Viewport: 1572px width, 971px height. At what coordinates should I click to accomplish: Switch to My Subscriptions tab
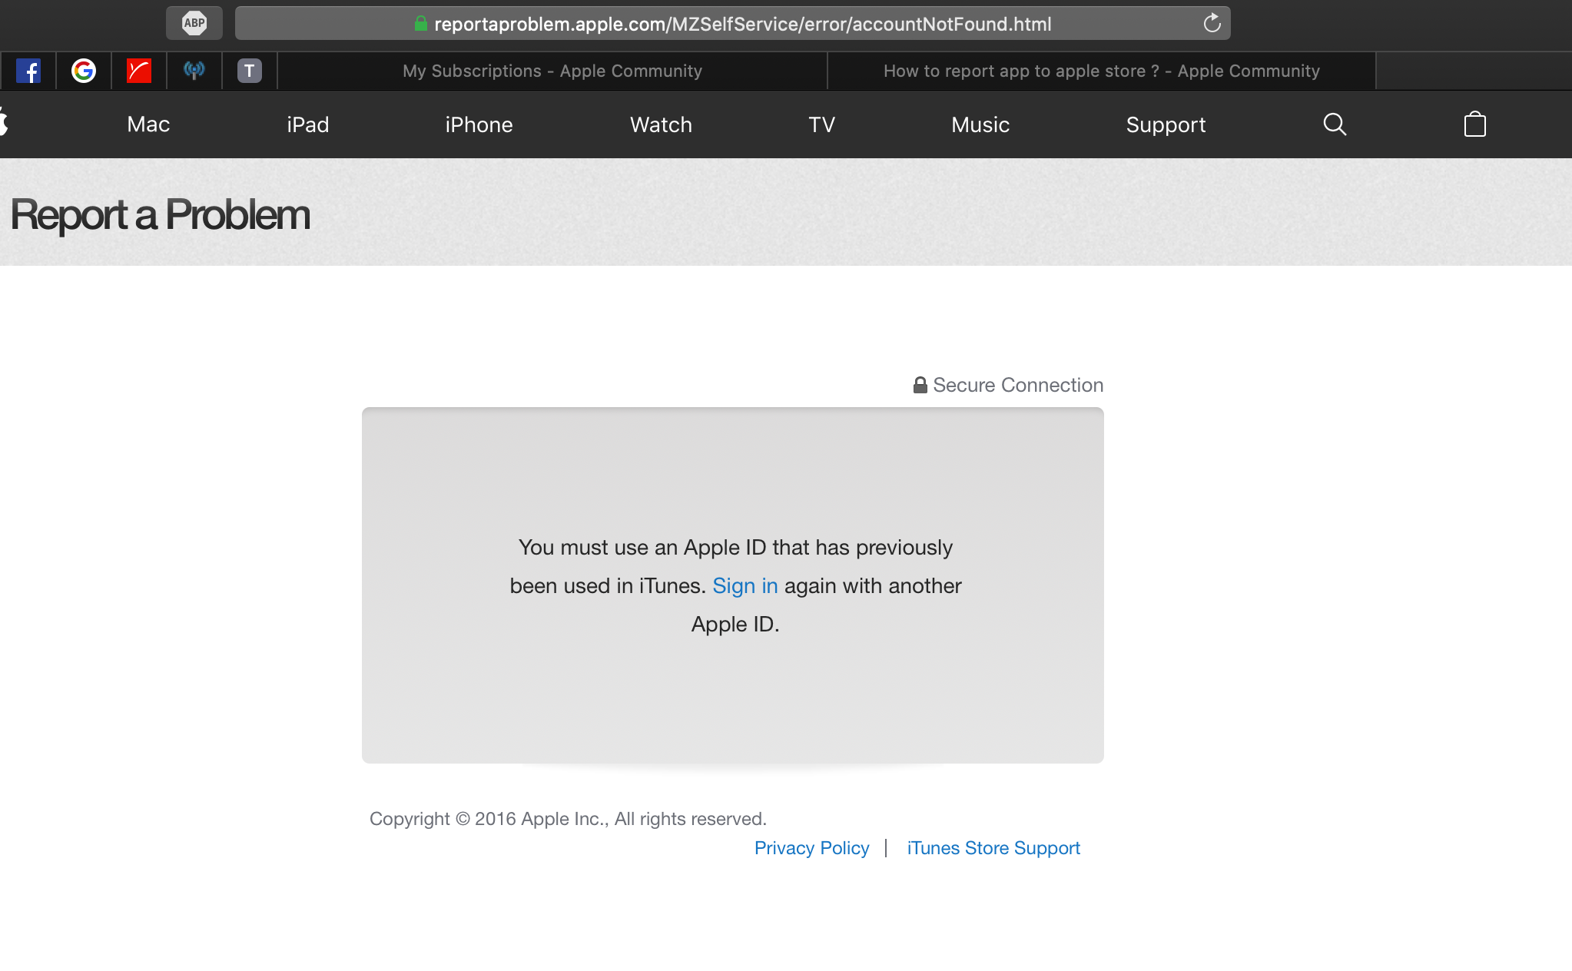point(552,71)
